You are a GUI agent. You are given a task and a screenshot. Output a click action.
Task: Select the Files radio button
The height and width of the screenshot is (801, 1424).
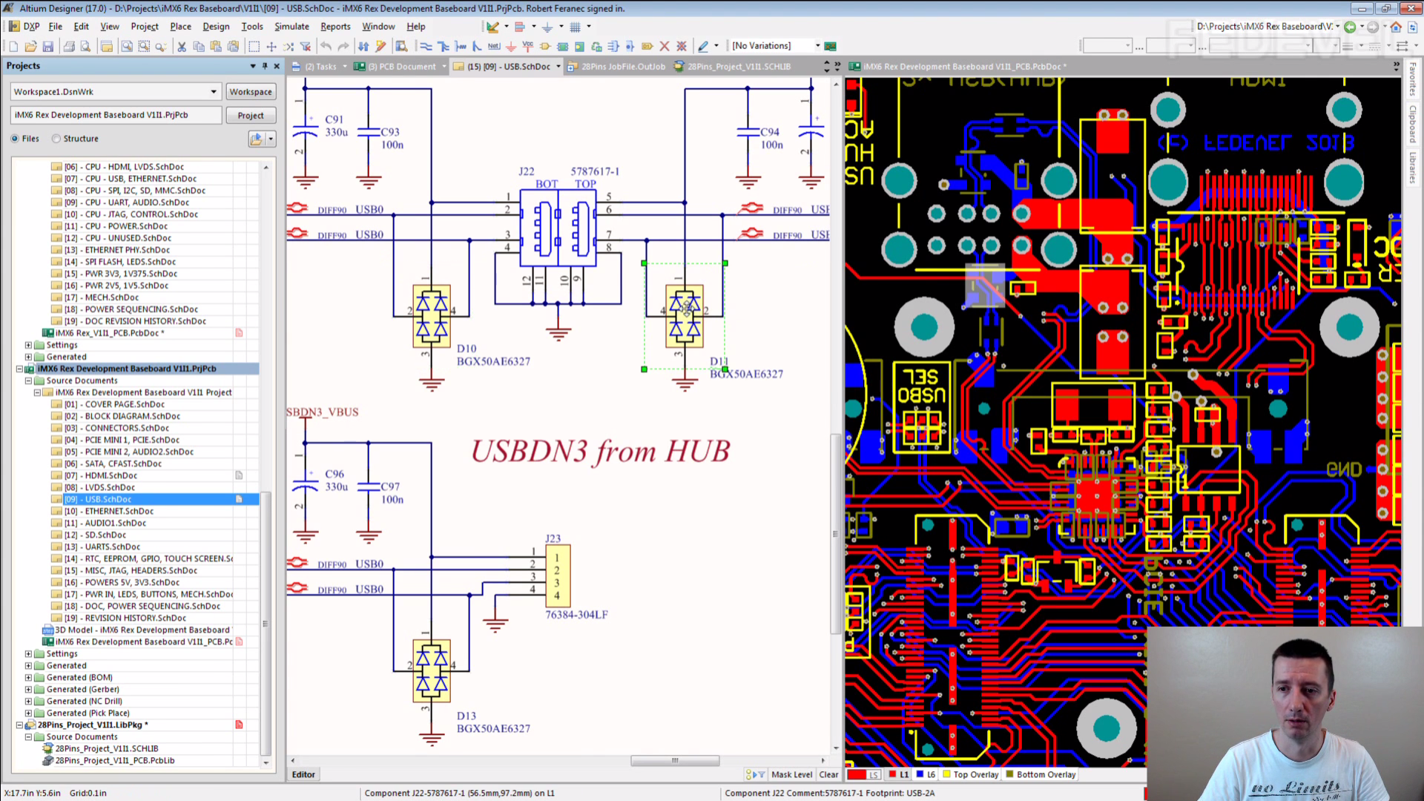[x=15, y=139]
